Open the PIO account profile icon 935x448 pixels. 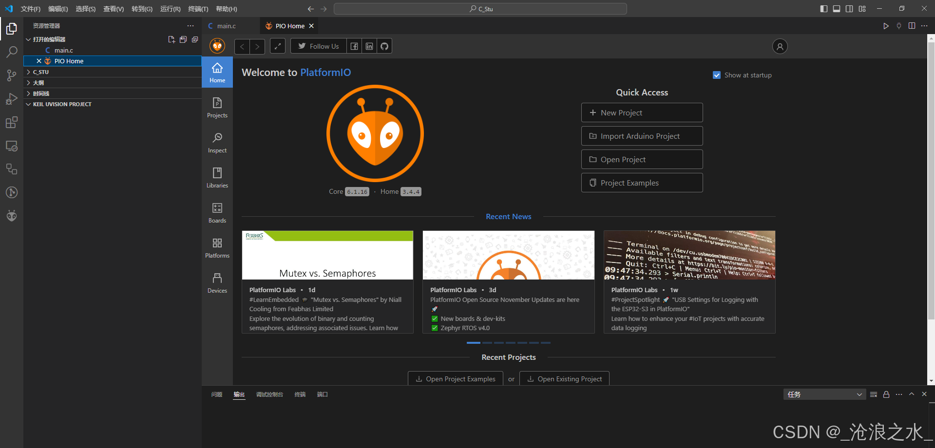point(780,46)
